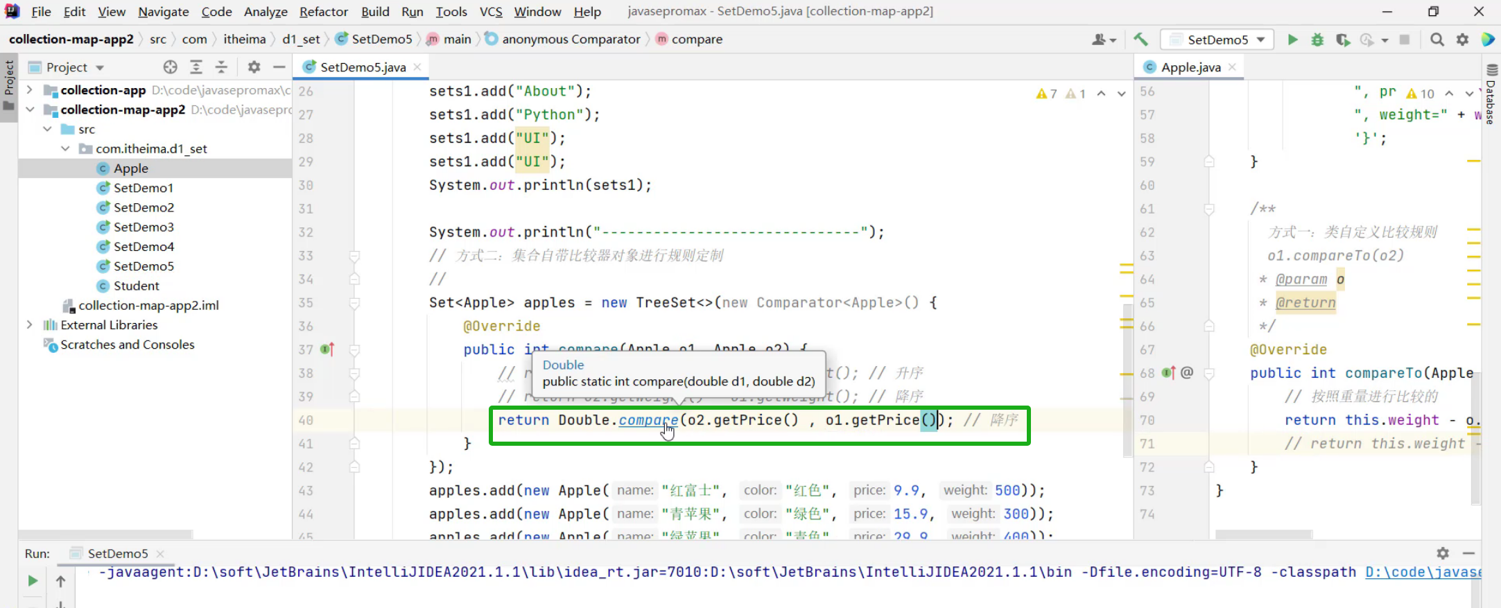Close the SetDemo5.java tab
The height and width of the screenshot is (608, 1501).
(x=417, y=67)
